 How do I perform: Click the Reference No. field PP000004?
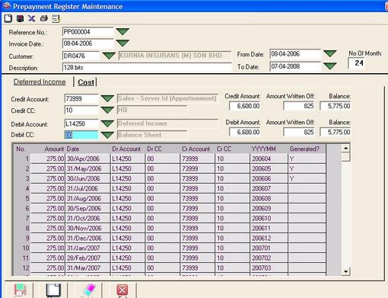(87, 32)
